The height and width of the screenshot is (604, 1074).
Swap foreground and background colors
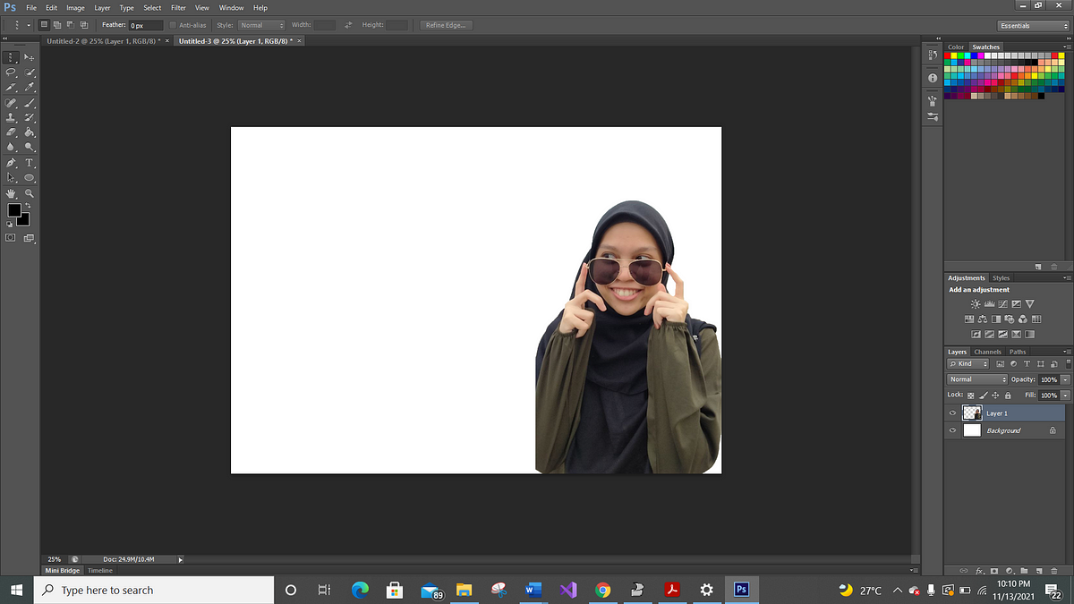coord(29,207)
